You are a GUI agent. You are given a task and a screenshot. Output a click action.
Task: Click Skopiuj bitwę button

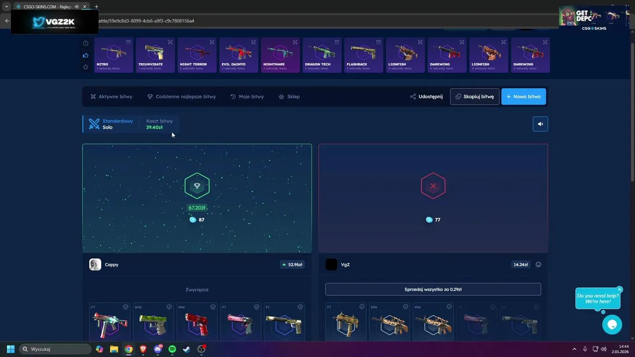pos(475,97)
